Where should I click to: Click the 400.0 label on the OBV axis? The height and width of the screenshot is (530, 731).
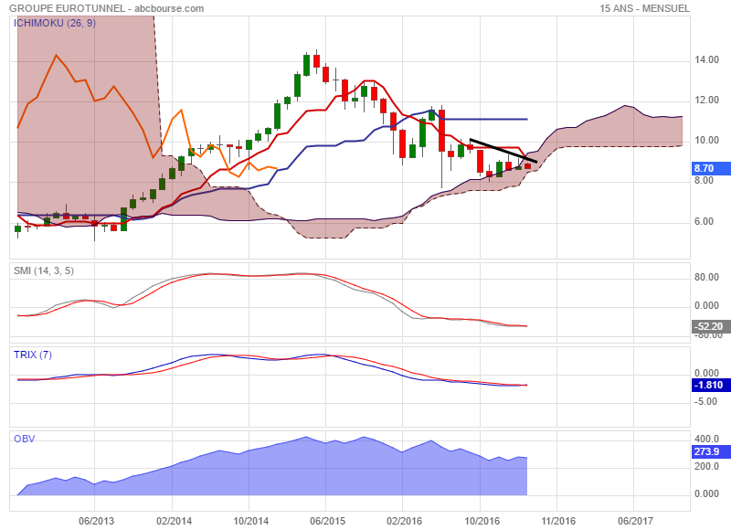pyautogui.click(x=706, y=439)
